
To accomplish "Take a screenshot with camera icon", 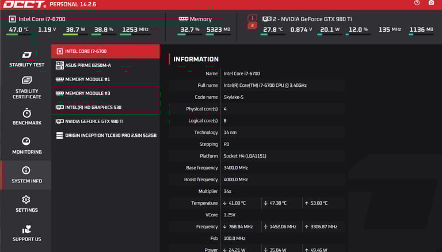I will tap(431, 3).
